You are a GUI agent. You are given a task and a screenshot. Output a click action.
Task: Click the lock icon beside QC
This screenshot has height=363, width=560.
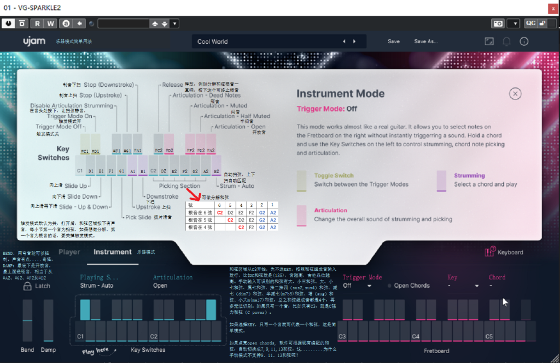coord(542,23)
